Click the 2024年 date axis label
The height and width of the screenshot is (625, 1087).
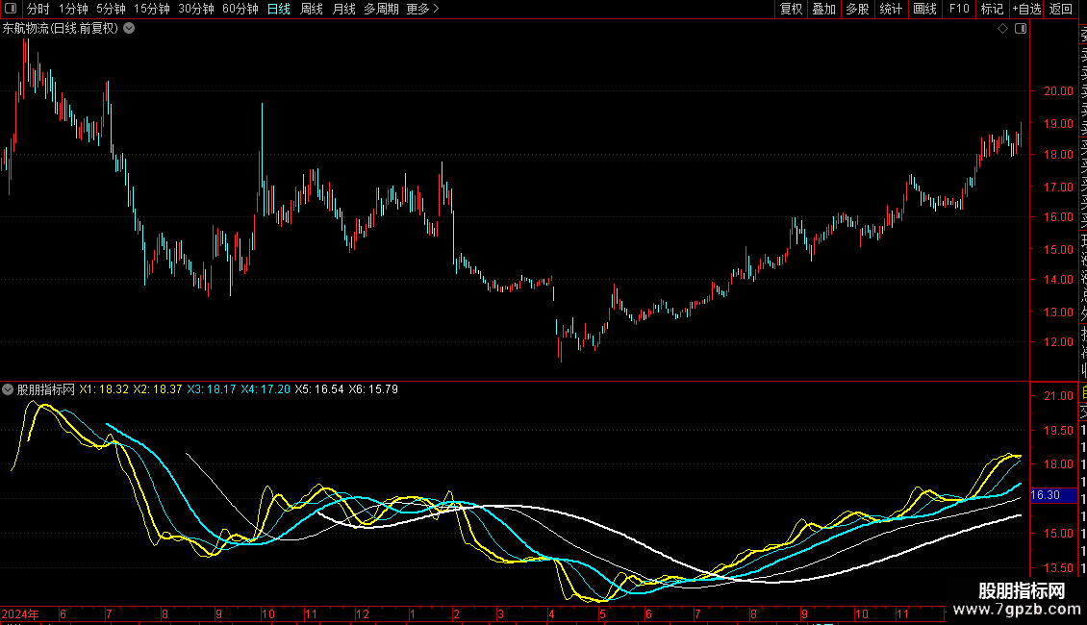pos(20,613)
